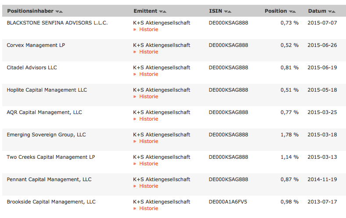The image size is (346, 218).
Task: Open Historie for Pennant Capital Management
Action: pyautogui.click(x=148, y=186)
